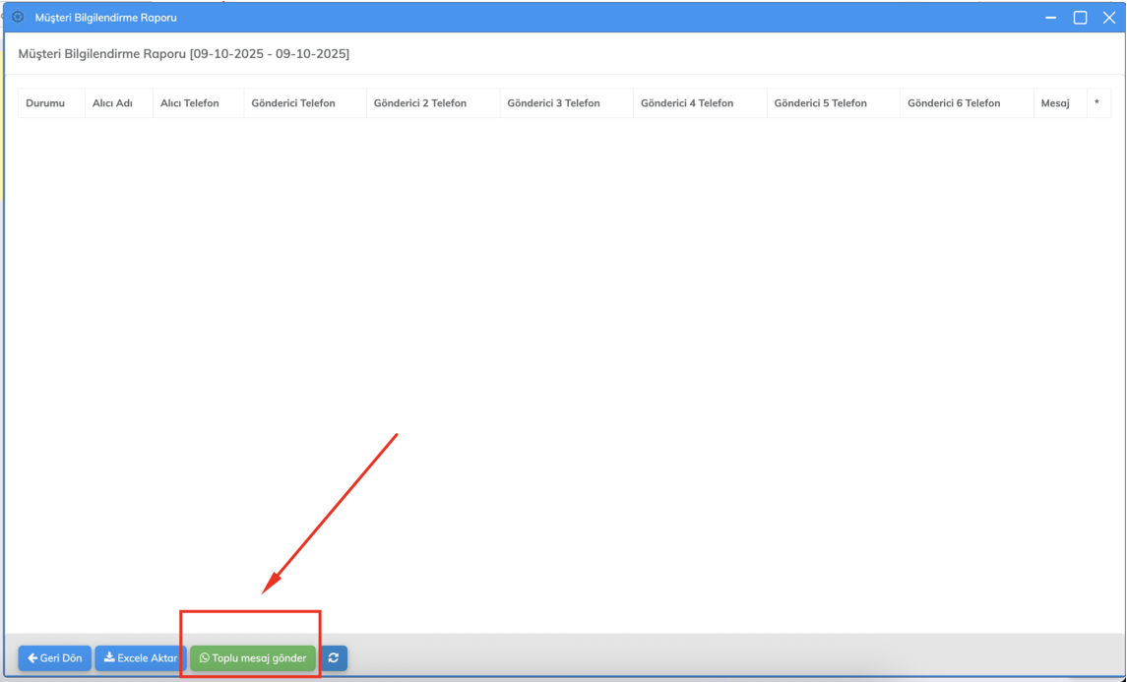The image size is (1127, 682).
Task: Close the Müşteri Bilgilendirme Raporu window
Action: (1109, 18)
